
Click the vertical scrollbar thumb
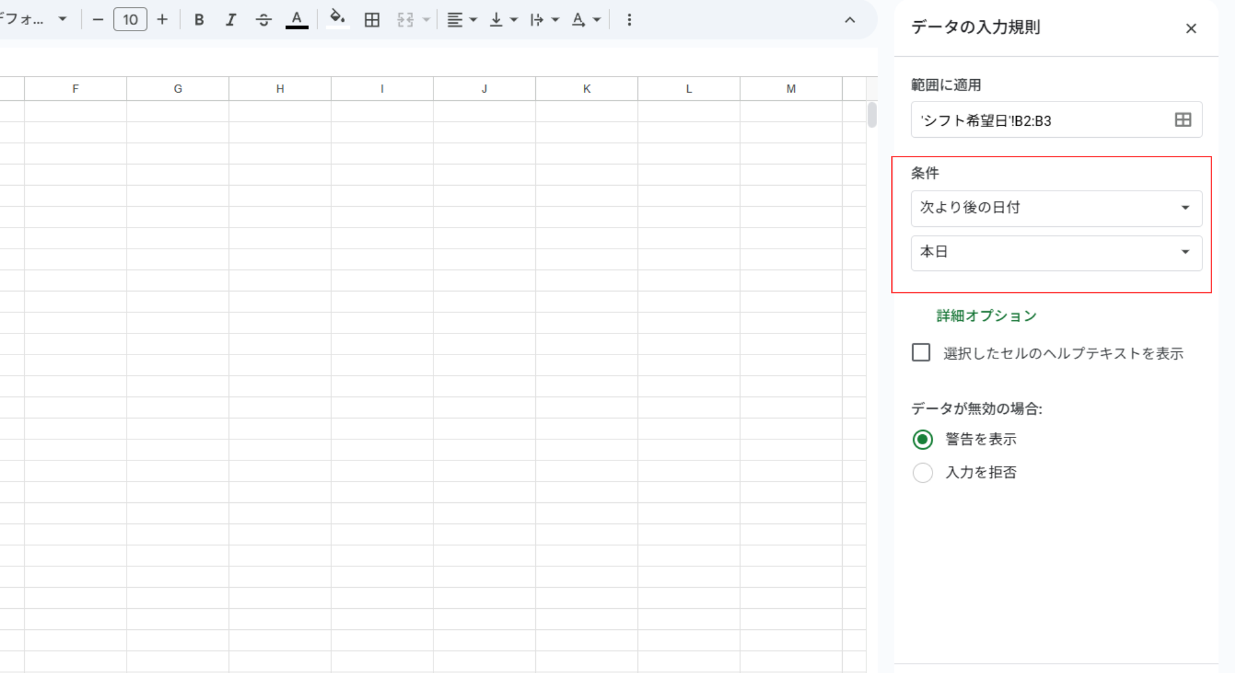[872, 115]
